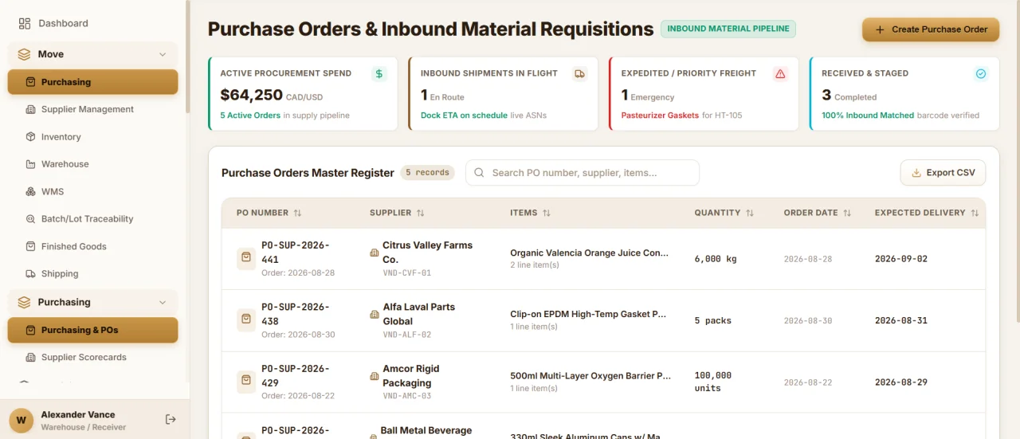Click the Inventory box icon

[x=30, y=137]
